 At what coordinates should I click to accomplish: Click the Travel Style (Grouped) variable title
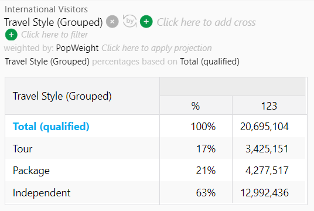53,22
